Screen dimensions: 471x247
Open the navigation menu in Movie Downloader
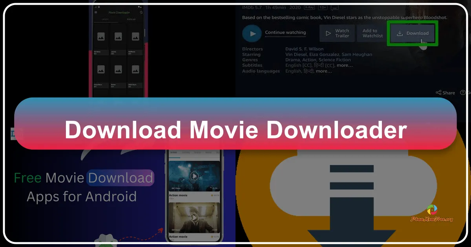95,12
